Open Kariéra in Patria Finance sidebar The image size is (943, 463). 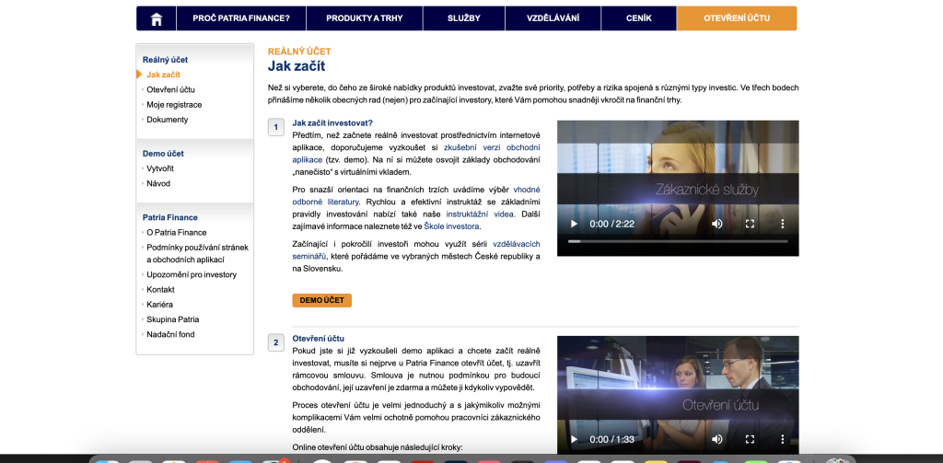point(159,305)
